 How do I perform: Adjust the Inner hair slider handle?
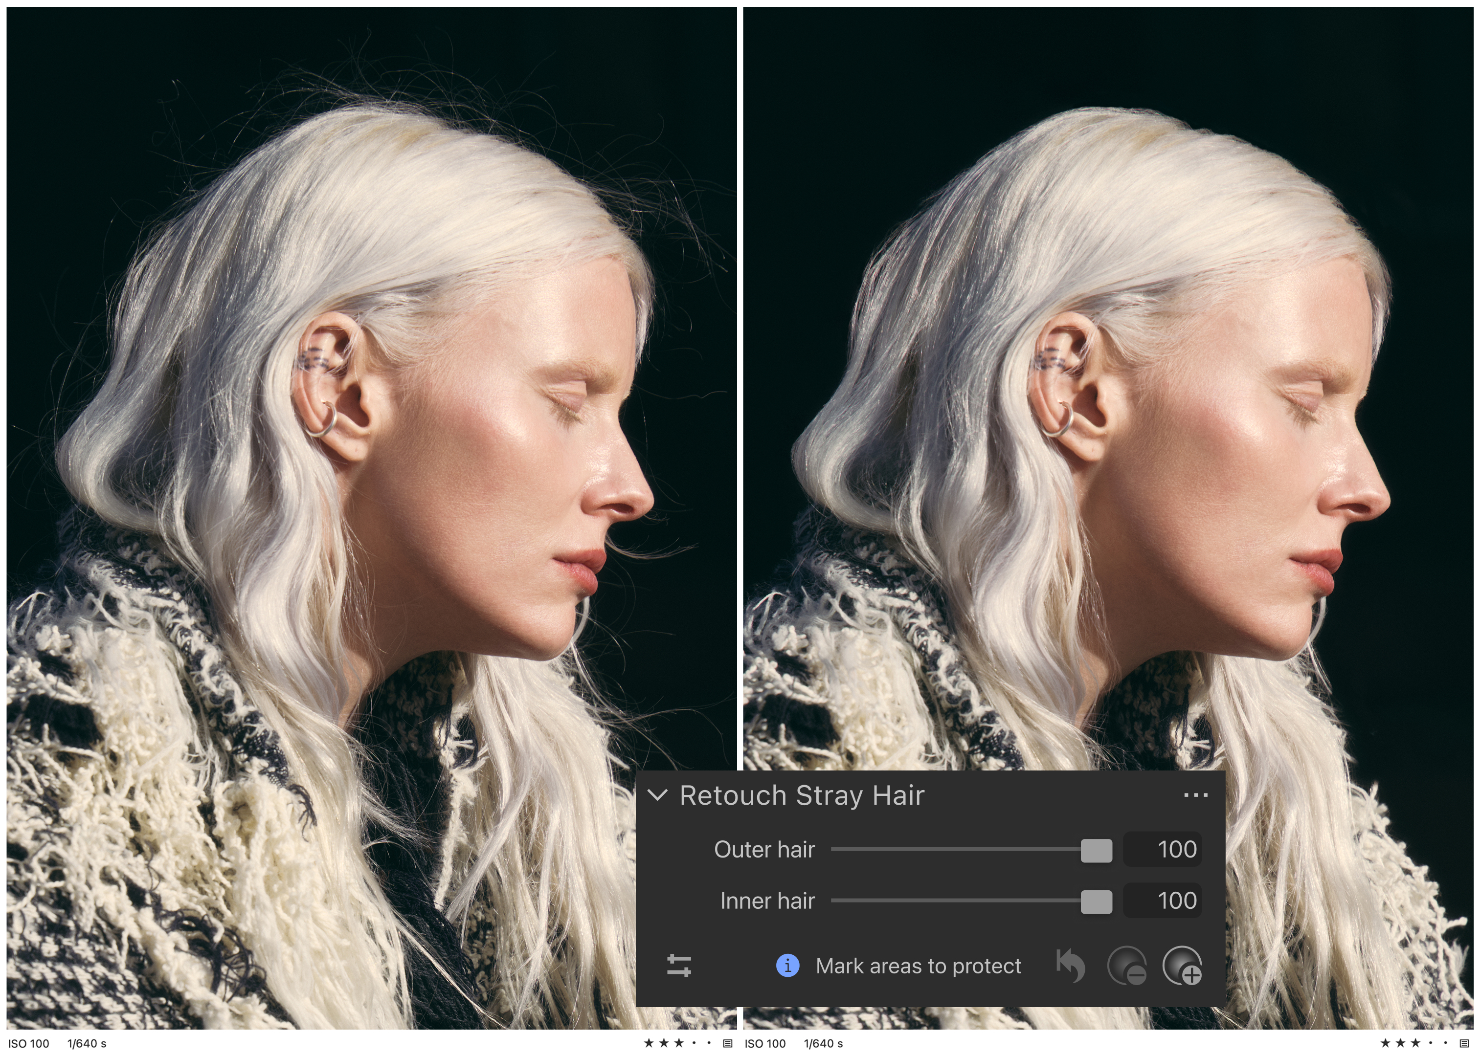[x=1096, y=901]
